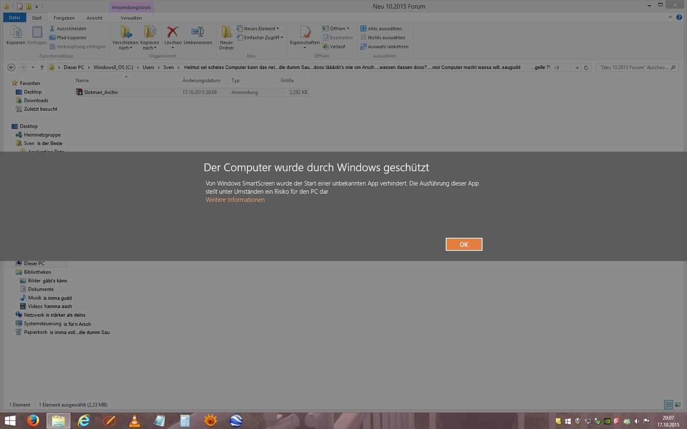Open the Datei menu tab
This screenshot has height=429, width=687.
coord(14,18)
